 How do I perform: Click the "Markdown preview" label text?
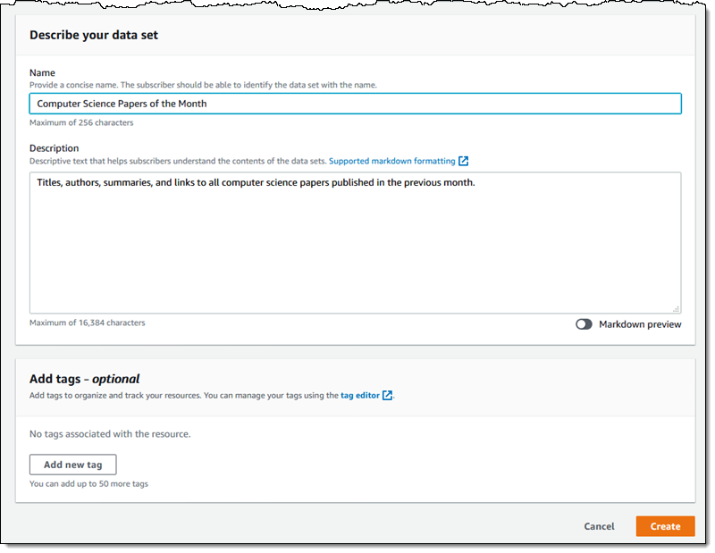tap(640, 324)
